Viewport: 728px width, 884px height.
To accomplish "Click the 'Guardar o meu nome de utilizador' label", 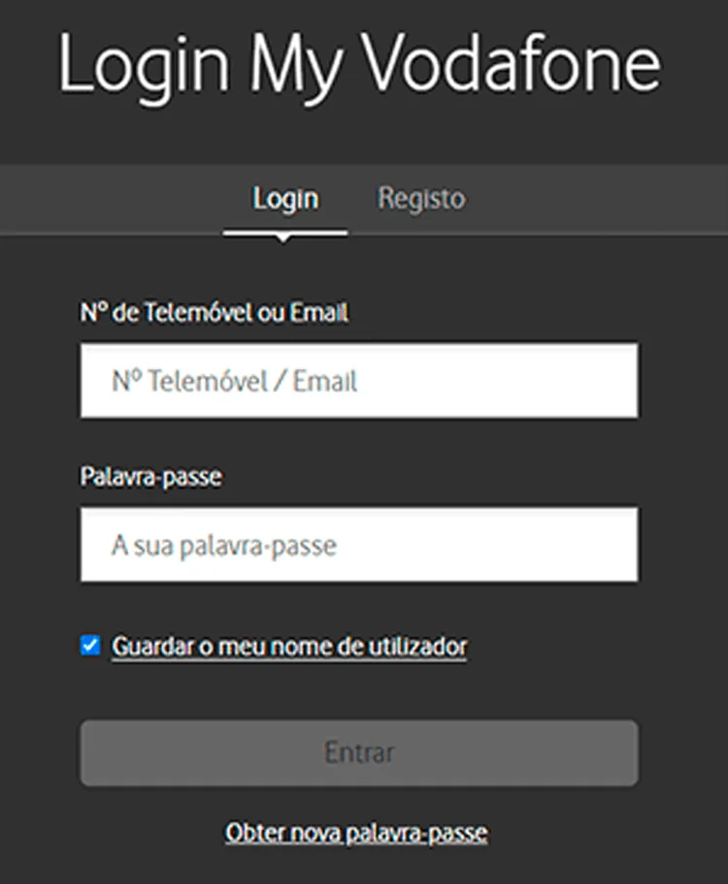I will click(289, 647).
